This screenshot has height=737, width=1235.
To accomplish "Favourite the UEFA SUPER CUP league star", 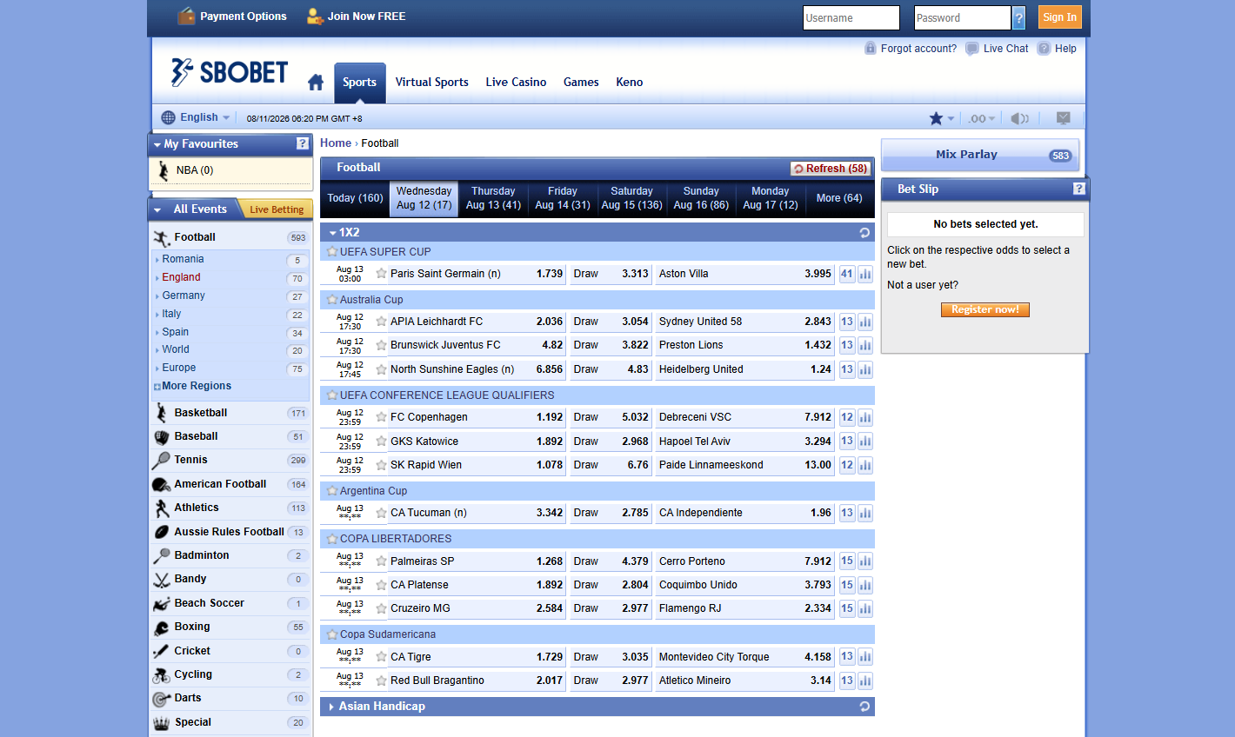I will click(331, 251).
